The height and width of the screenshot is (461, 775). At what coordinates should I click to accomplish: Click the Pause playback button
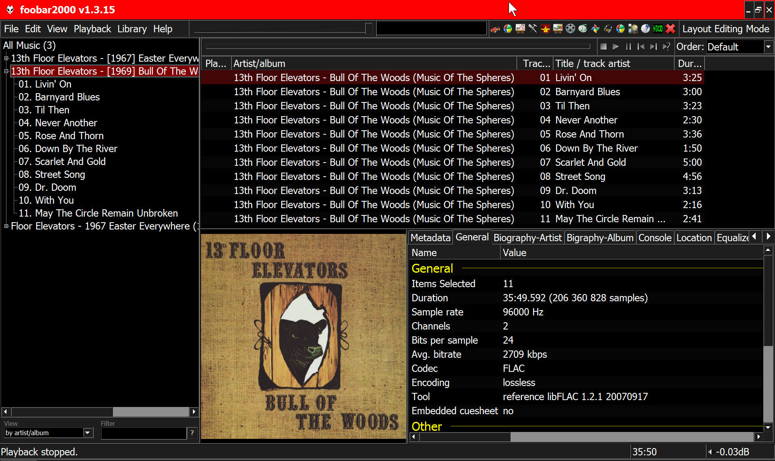point(628,47)
